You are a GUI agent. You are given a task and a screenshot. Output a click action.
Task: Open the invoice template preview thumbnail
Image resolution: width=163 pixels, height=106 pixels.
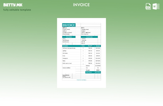(x=81, y=53)
